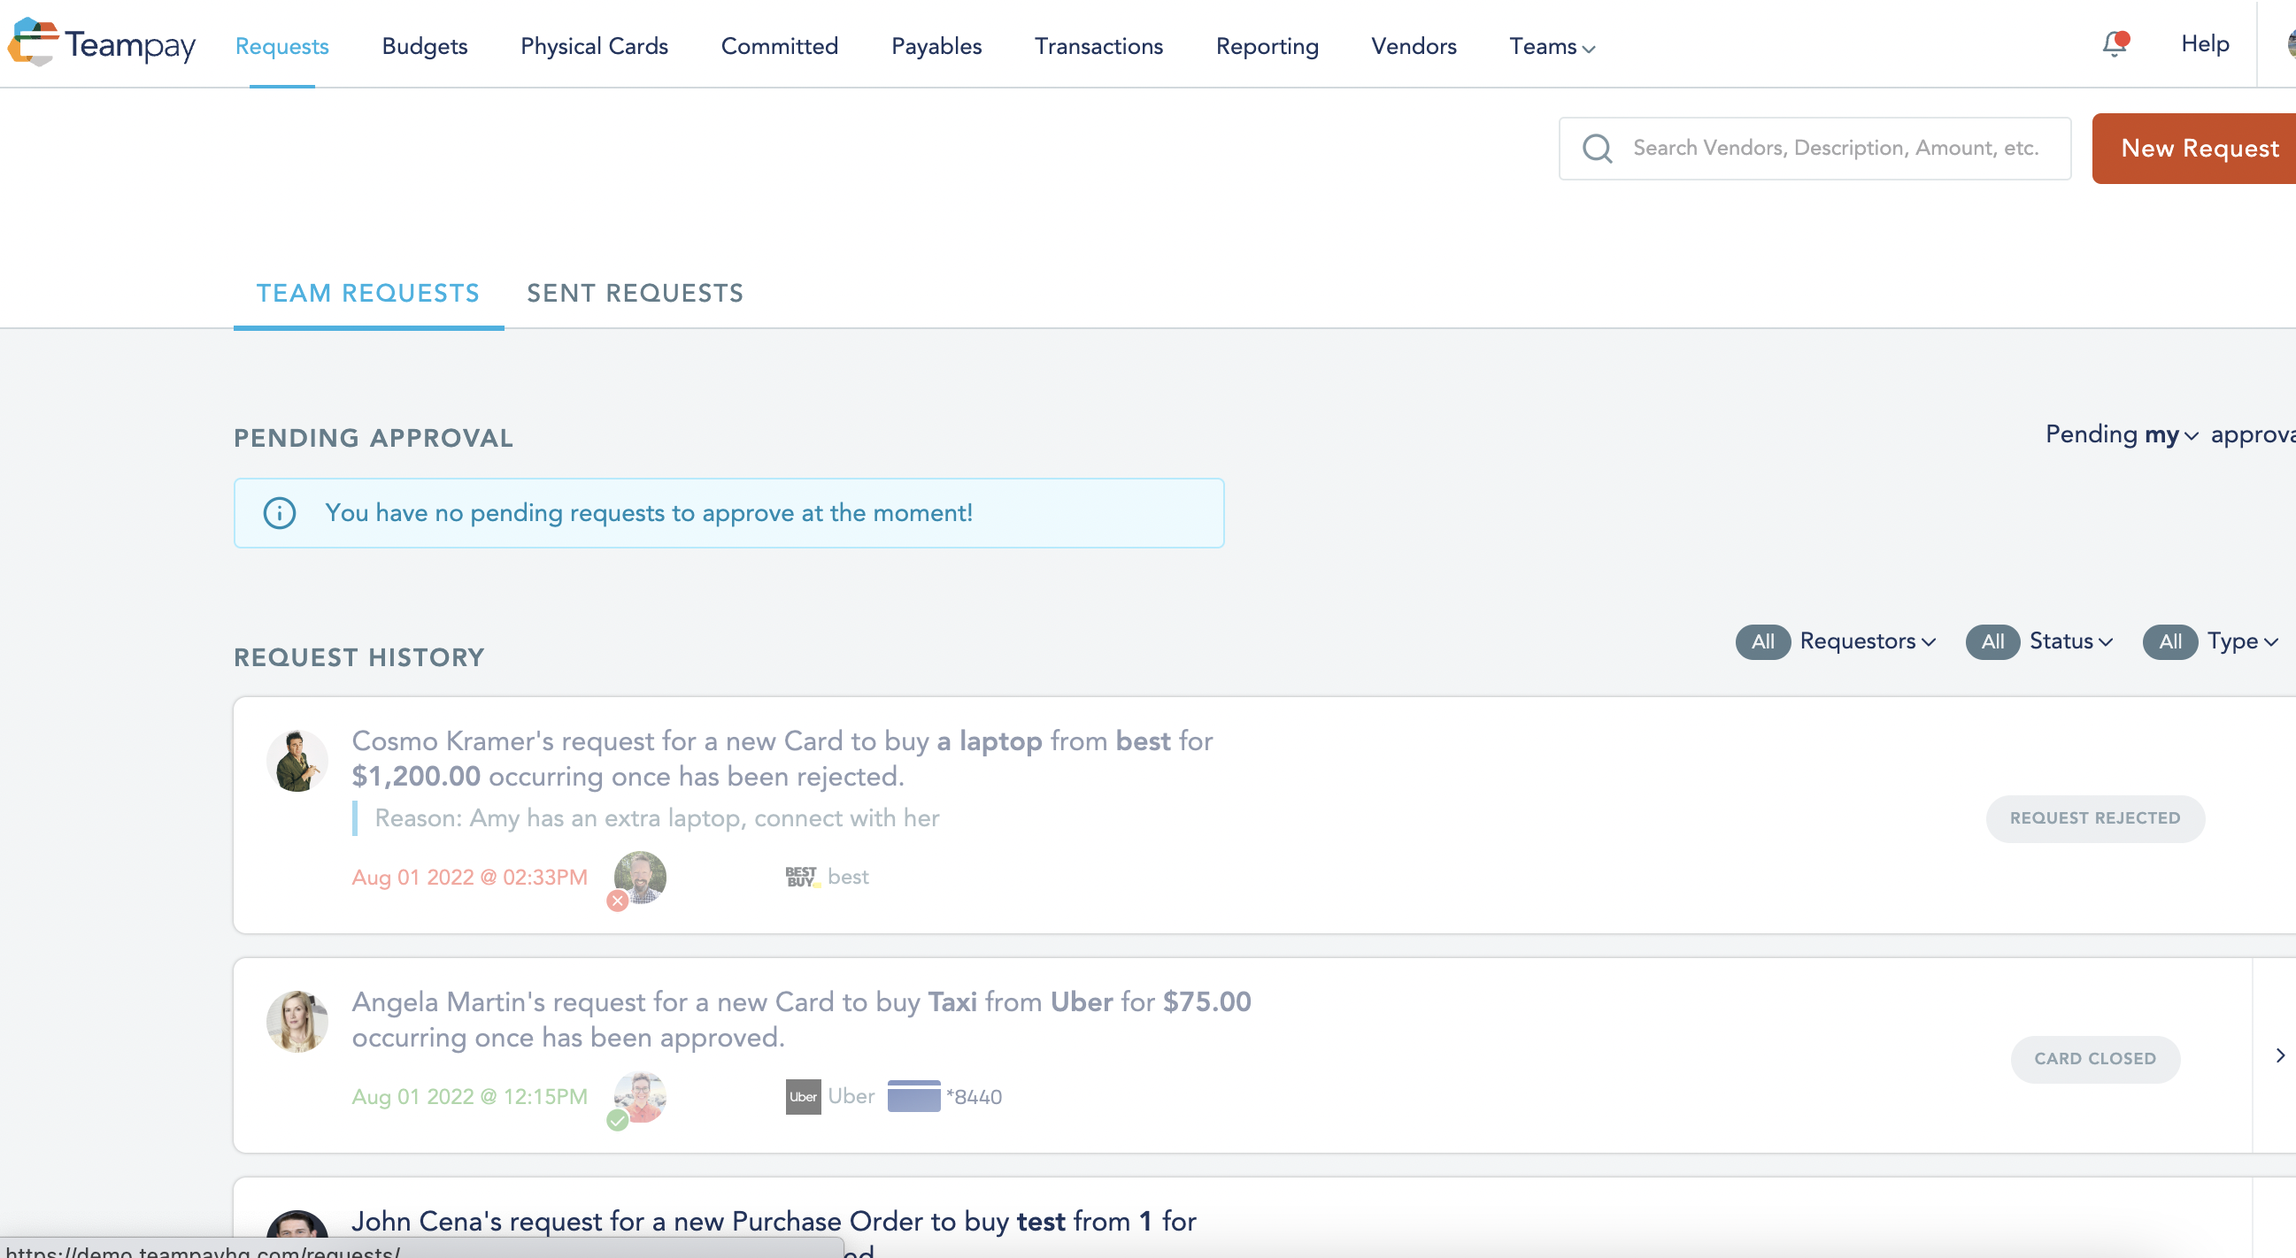The image size is (2296, 1258).
Task: Click the no pending requests message
Action: tap(649, 513)
